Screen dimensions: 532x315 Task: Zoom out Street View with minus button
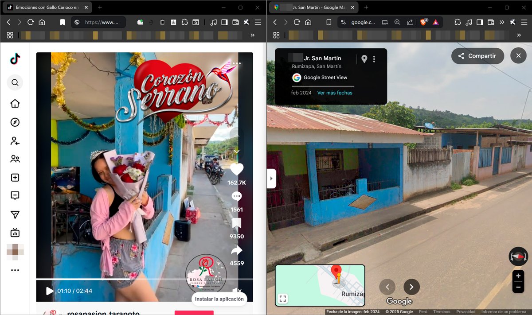518,288
